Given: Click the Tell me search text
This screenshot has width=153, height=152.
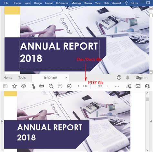Looking at the screenshot, I should 134,3.
